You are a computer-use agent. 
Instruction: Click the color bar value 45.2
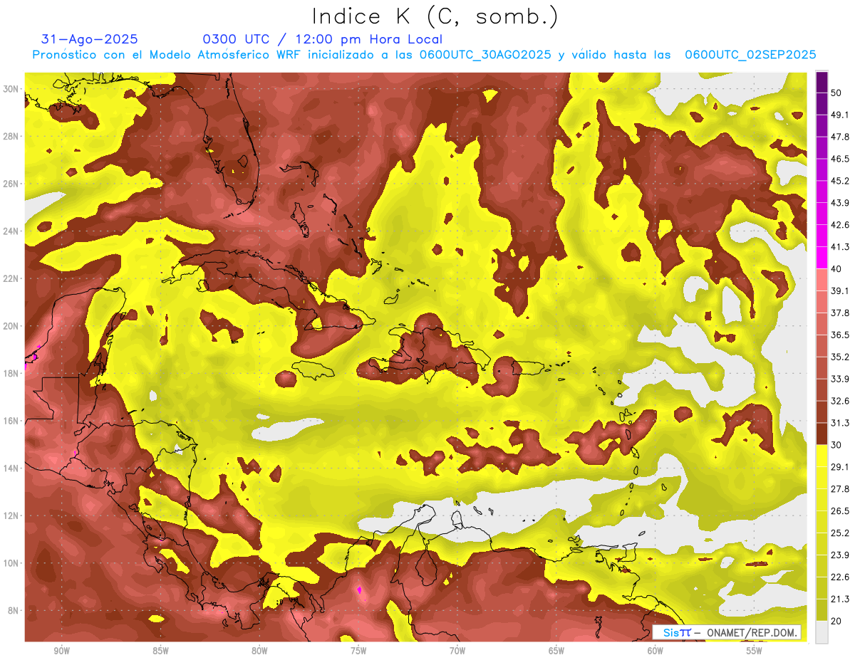(x=840, y=181)
